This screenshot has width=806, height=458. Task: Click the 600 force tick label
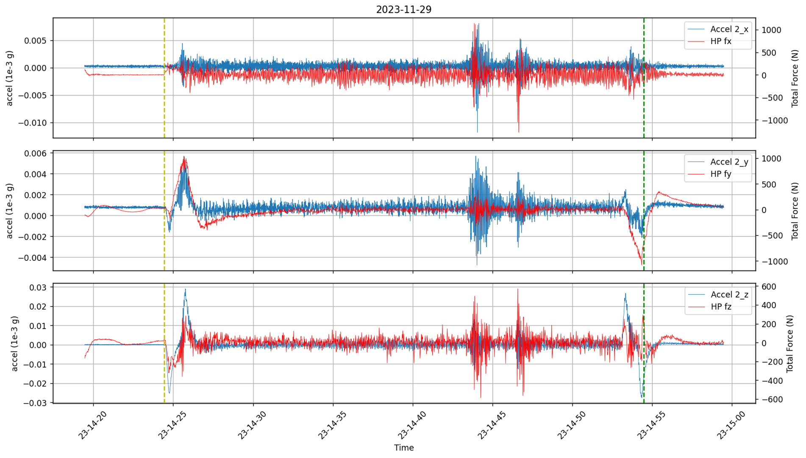tap(769, 287)
